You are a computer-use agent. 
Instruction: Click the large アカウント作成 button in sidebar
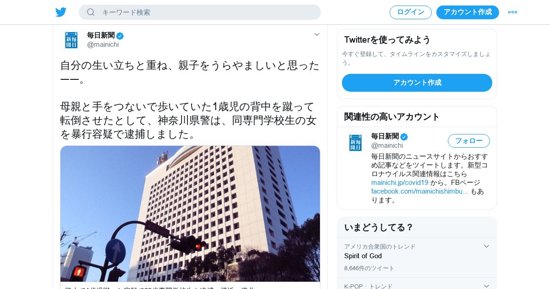click(417, 83)
